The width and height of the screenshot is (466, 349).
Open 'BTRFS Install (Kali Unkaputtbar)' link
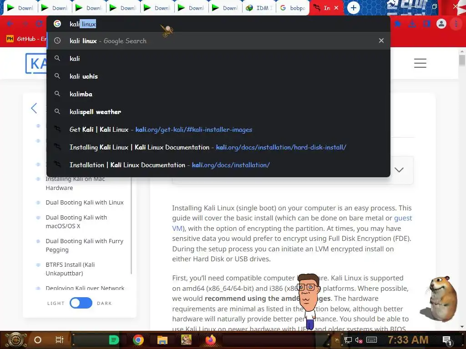click(x=70, y=269)
